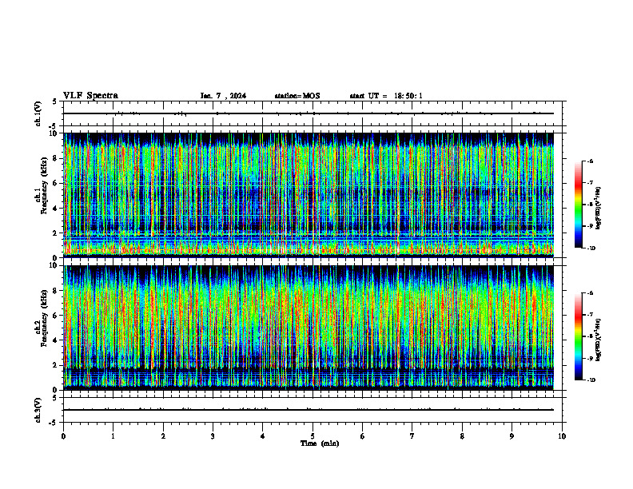The image size is (633, 489).
Task: Click the ch.2 "Frequency (kHz)" axis label
Action: (43, 318)
